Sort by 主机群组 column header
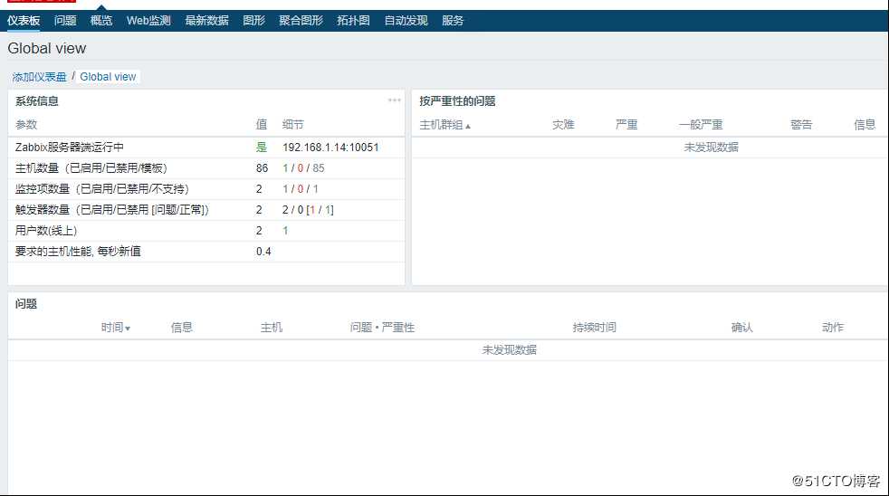The height and width of the screenshot is (496, 889). (445, 125)
